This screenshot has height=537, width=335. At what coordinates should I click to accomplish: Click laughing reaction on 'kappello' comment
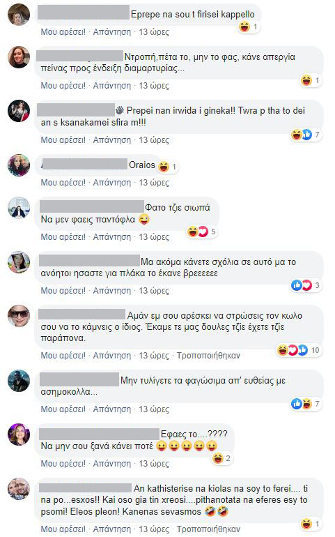(244, 27)
